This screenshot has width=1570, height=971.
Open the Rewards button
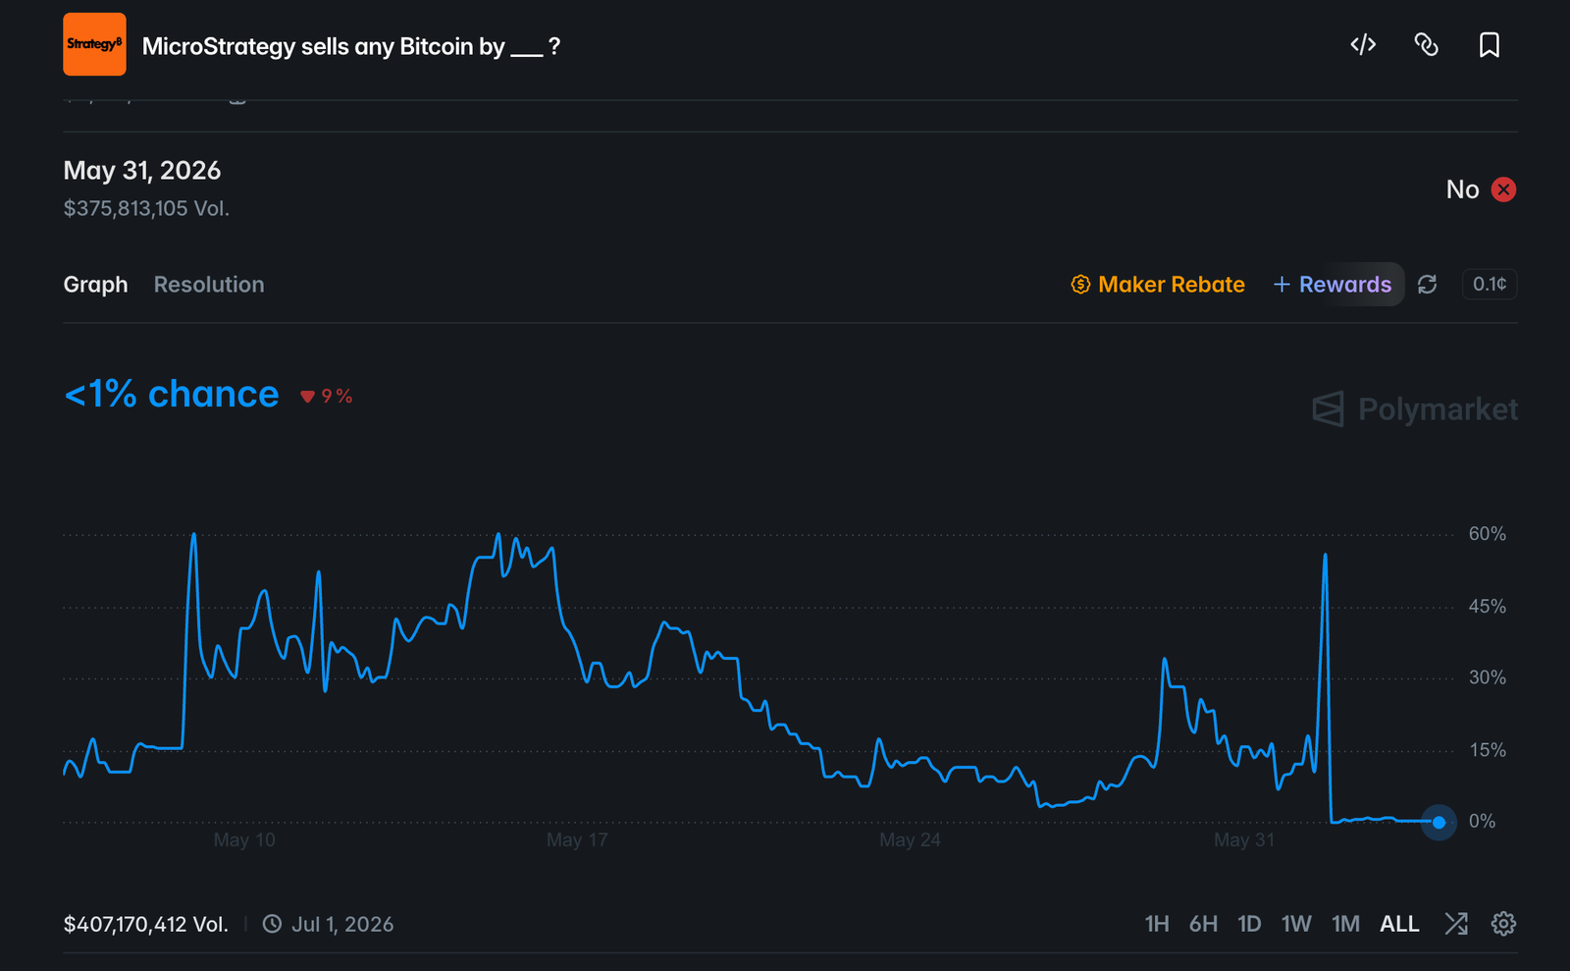coord(1333,285)
